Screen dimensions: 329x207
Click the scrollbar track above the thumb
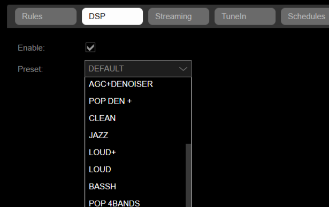(x=188, y=110)
